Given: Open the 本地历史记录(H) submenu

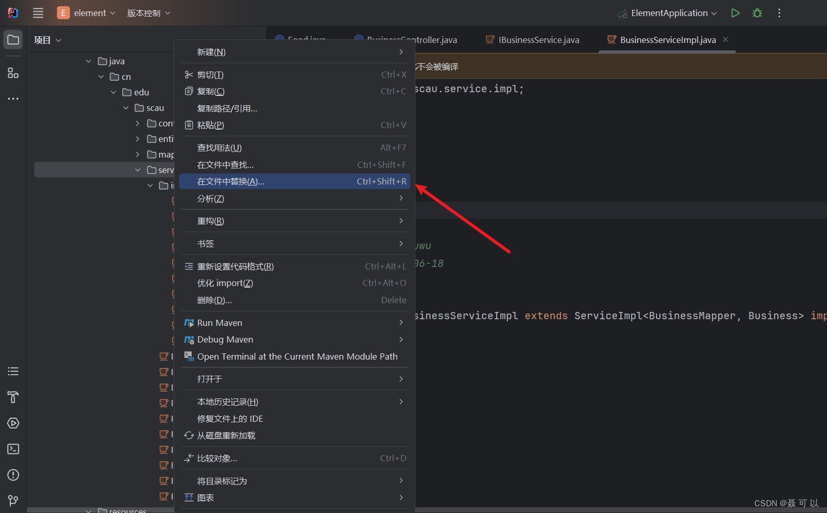Looking at the screenshot, I should click(294, 402).
